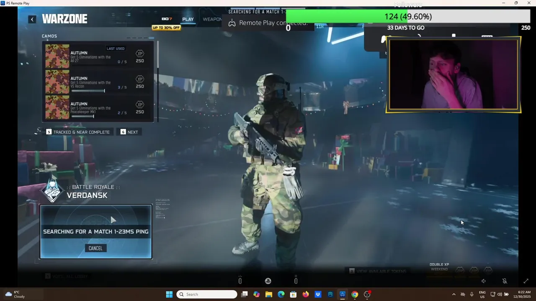
Task: Select the PLAY tab
Action: 188,19
